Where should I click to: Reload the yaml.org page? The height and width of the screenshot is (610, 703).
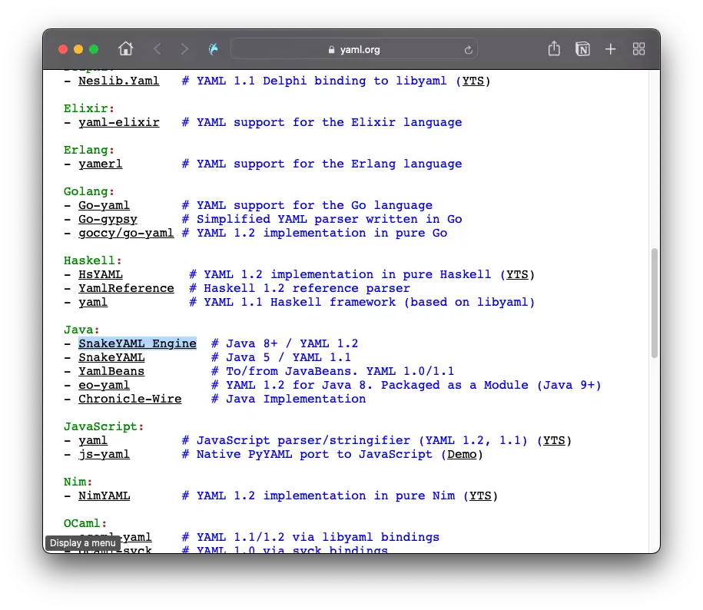click(468, 50)
